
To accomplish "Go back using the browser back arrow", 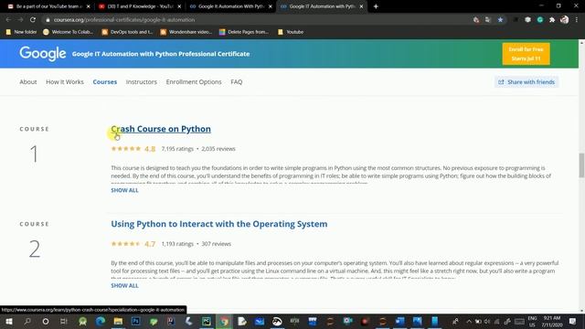I will click(x=8, y=20).
